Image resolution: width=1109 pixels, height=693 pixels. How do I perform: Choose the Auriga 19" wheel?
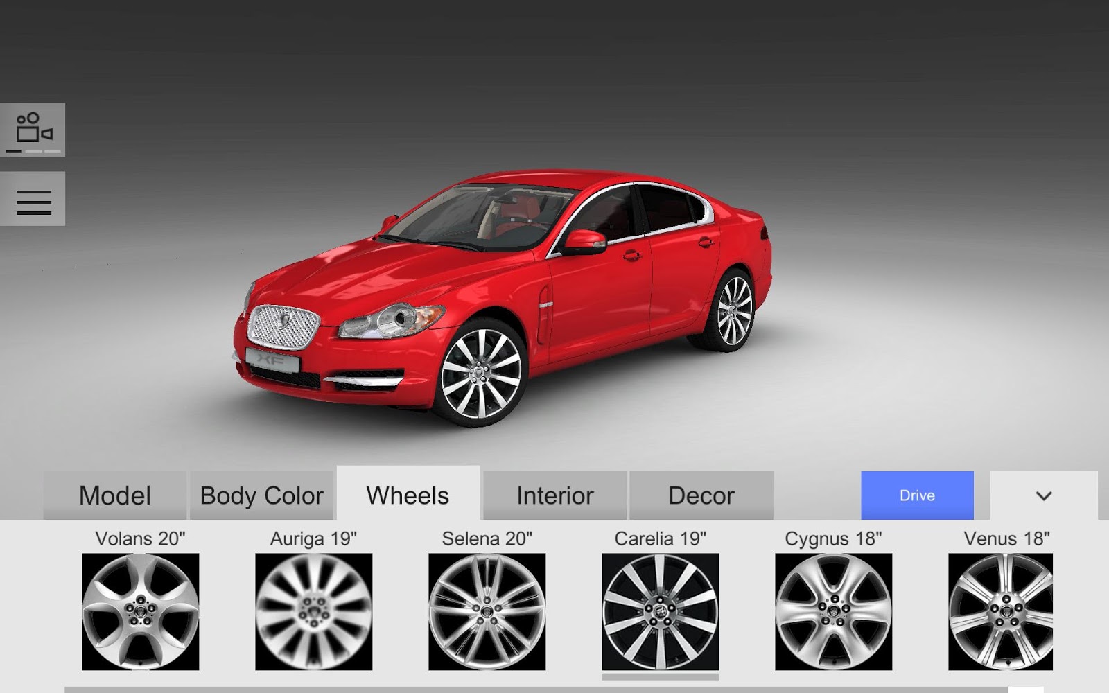point(313,611)
